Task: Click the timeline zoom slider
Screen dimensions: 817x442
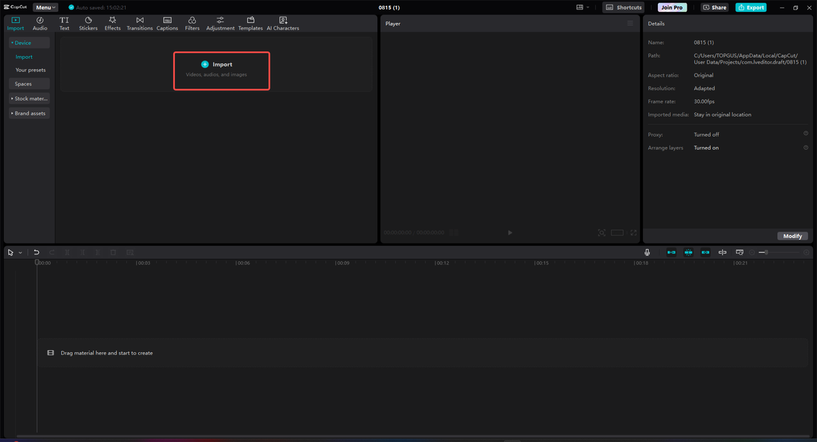Action: coord(779,253)
